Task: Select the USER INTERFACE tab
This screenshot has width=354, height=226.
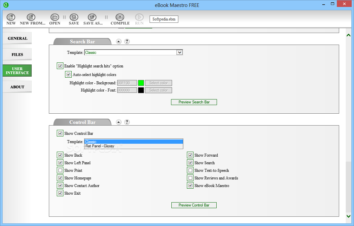Action: (17, 71)
